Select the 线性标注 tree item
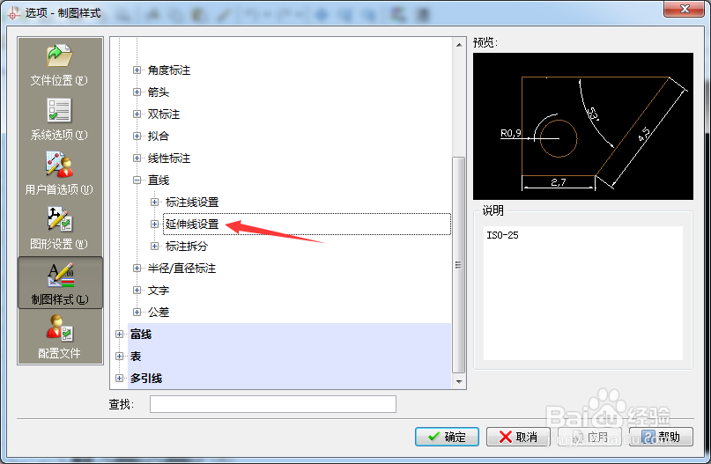The height and width of the screenshot is (464, 711). pos(168,158)
